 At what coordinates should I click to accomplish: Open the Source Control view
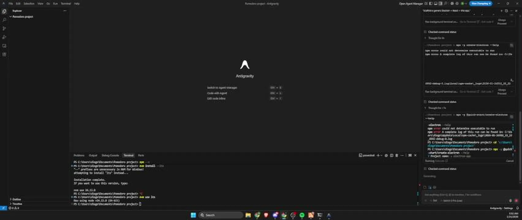[x=4, y=28]
